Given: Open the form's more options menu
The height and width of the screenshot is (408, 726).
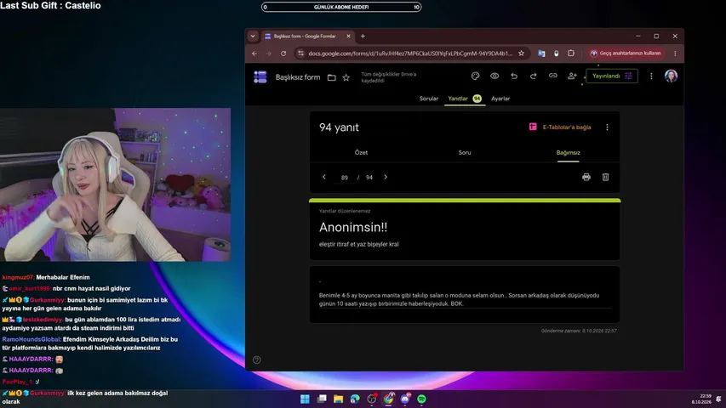Looking at the screenshot, I should (651, 76).
